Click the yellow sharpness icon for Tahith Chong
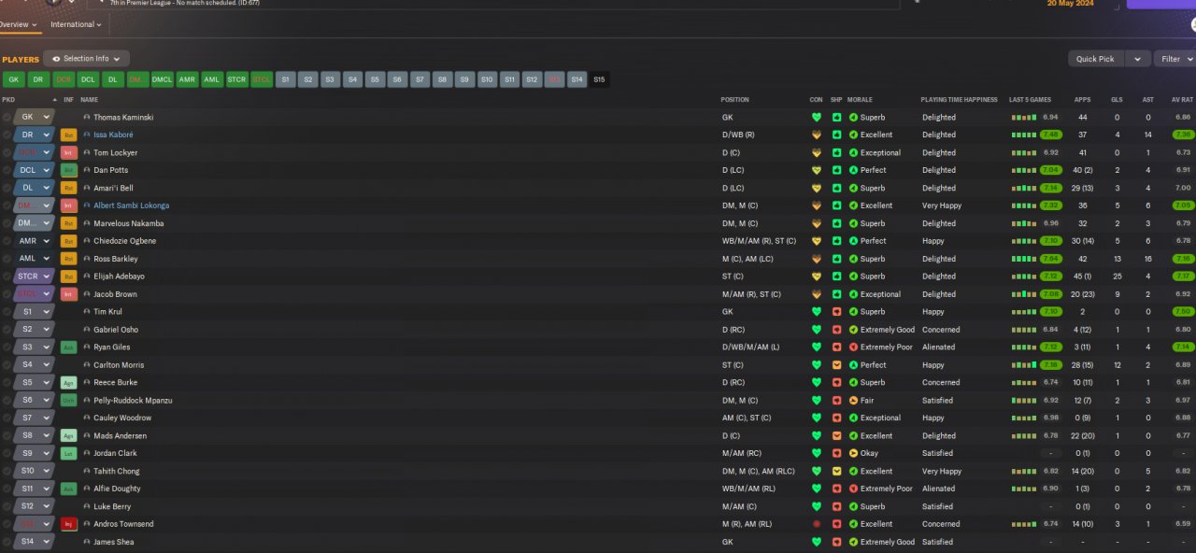The height and width of the screenshot is (553, 1196). click(x=836, y=471)
